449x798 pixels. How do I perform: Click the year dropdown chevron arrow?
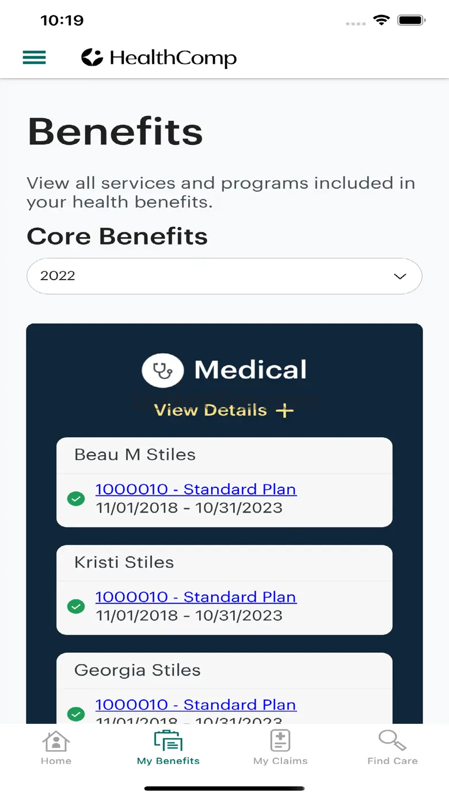click(x=399, y=276)
